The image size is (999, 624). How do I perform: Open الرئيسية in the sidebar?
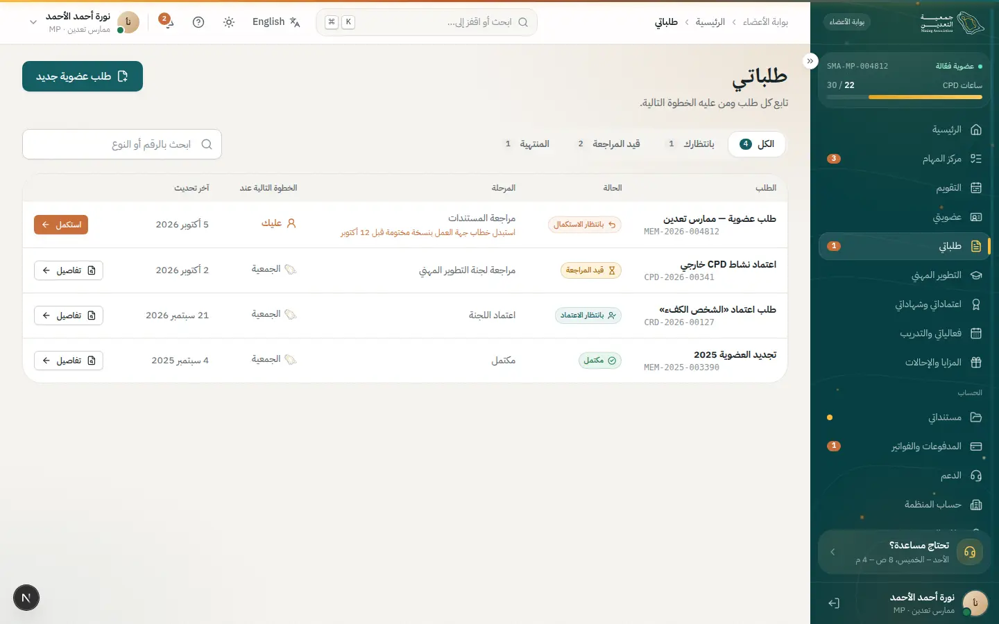pos(905,130)
